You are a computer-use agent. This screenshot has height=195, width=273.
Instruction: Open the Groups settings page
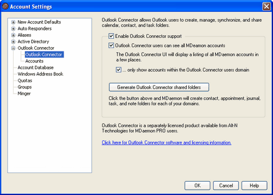[x=24, y=87]
